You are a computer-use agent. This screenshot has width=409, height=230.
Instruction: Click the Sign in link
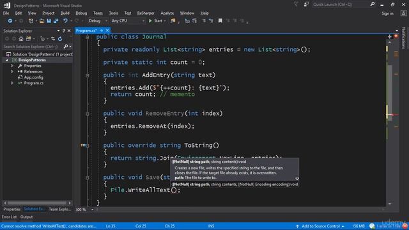tap(388, 13)
